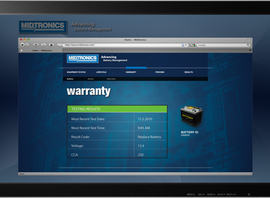Click the large Midtronics logo above browser
Screen dimensions: 270x198
(x=43, y=27)
